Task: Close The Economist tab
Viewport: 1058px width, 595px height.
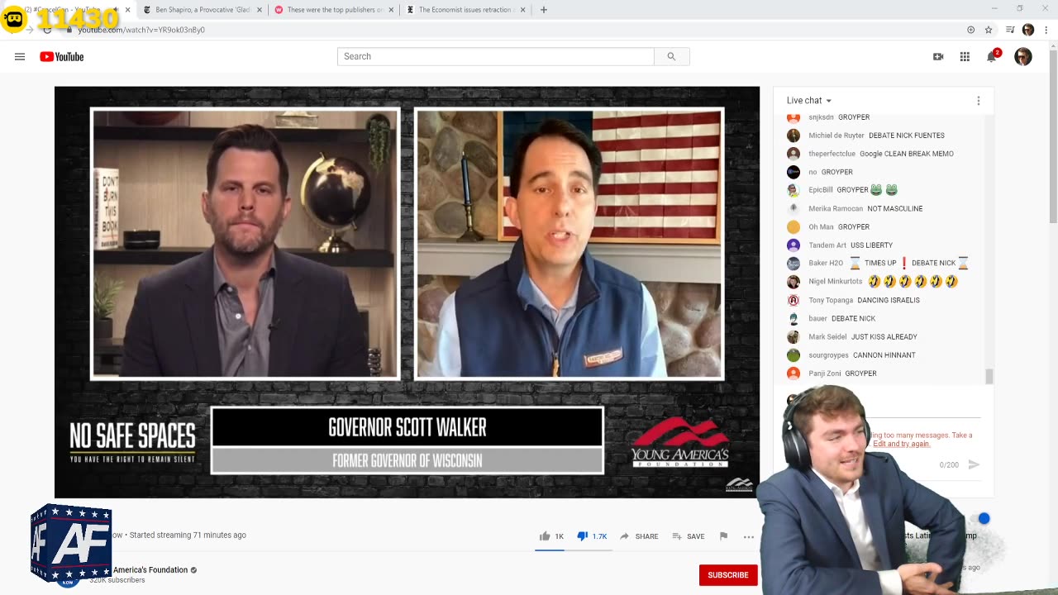Action: point(522,10)
